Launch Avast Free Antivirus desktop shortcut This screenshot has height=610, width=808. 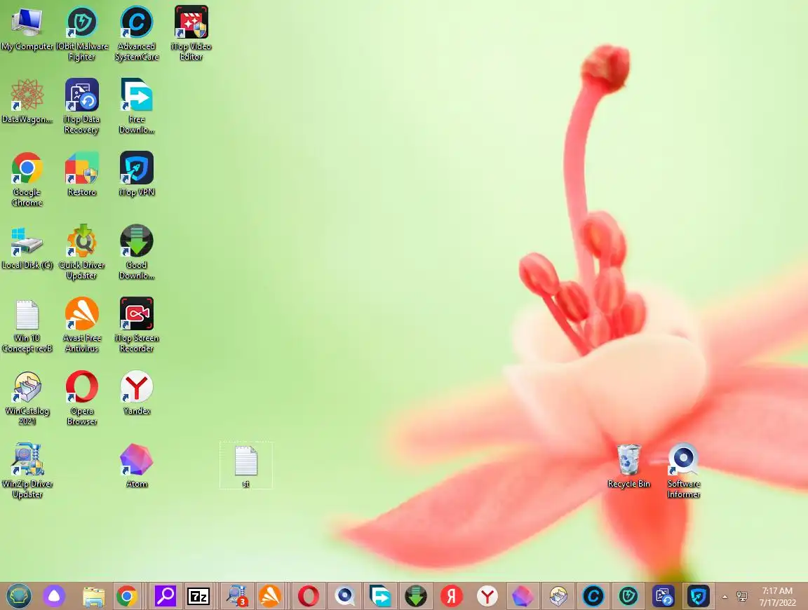[x=82, y=326]
